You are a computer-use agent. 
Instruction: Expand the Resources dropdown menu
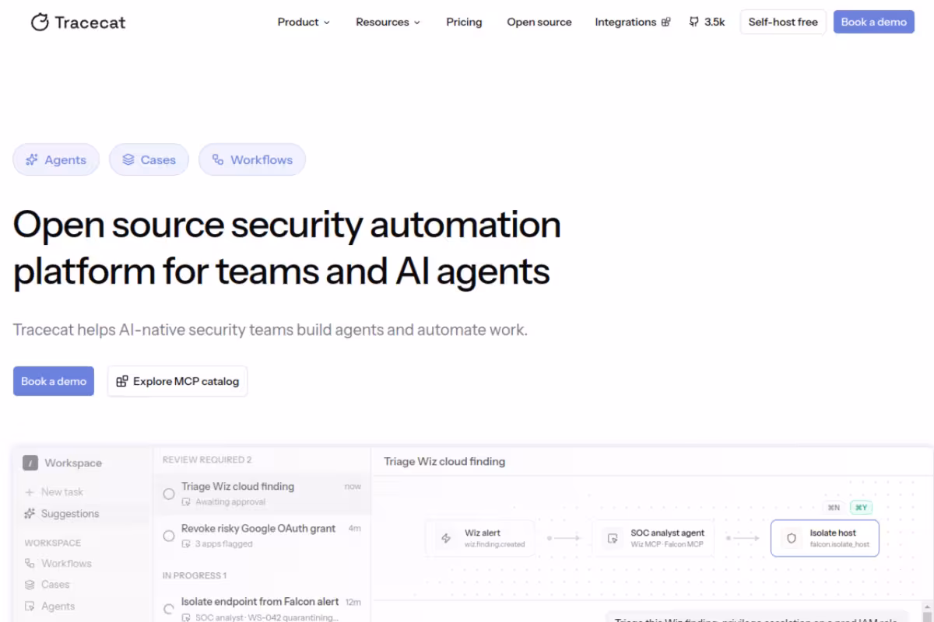388,22
